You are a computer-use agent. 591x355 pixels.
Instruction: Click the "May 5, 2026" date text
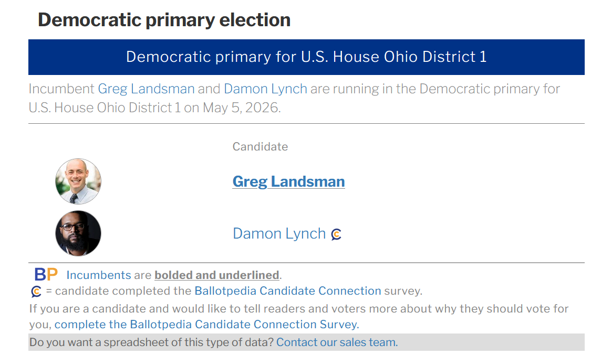coord(241,108)
